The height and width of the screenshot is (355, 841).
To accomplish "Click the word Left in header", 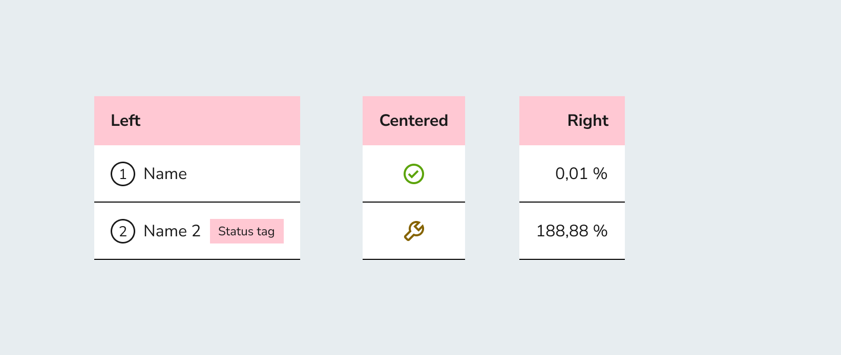I will (x=125, y=121).
